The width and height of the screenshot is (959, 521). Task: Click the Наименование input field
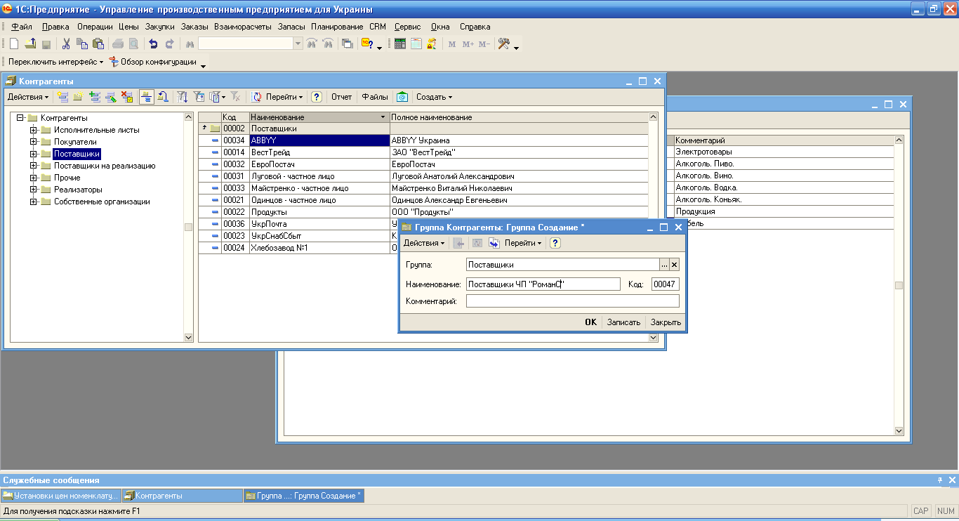(x=543, y=284)
